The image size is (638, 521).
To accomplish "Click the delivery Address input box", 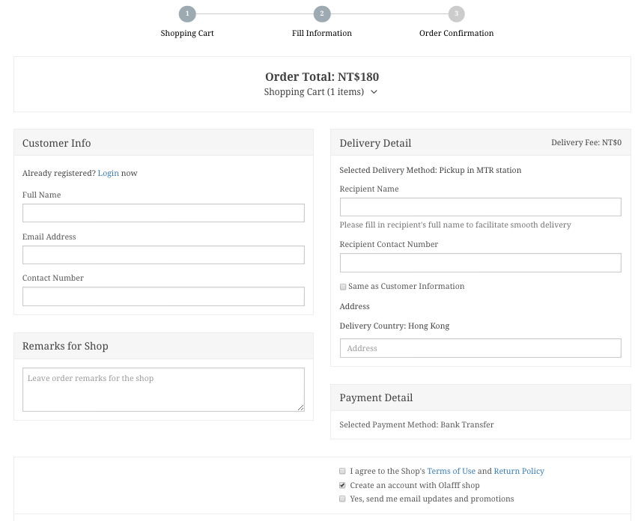I will [481, 348].
